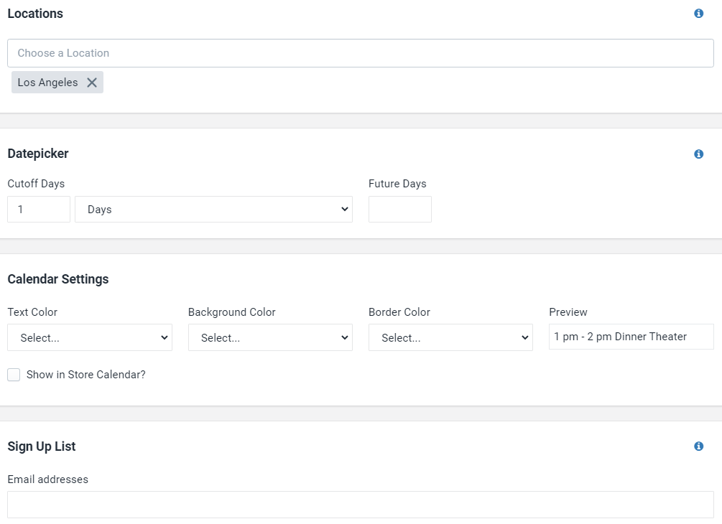Click the Dinner Theater preview box
Viewport: 722px width, 524px height.
pos(631,337)
